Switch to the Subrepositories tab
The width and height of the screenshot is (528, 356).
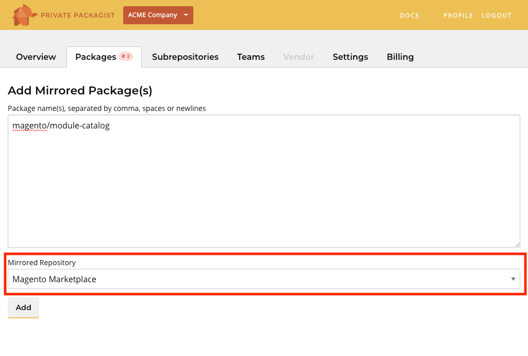(185, 57)
